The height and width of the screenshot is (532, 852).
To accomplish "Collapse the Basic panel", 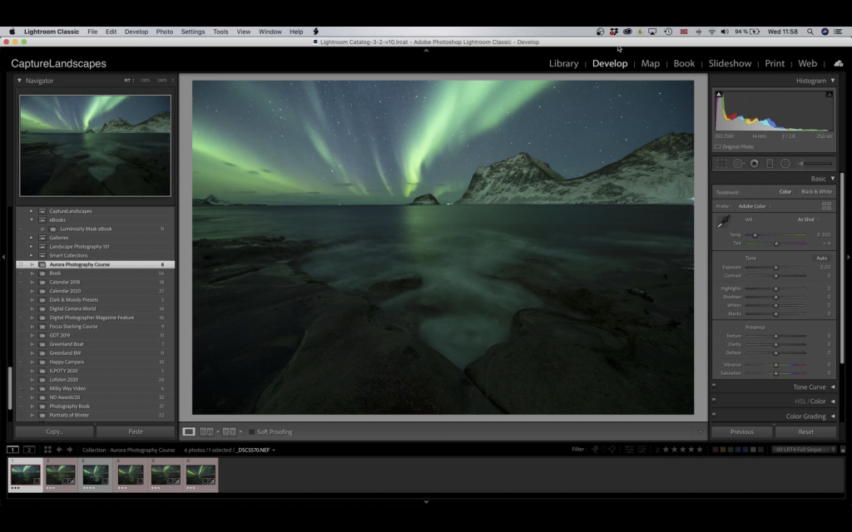I will [x=832, y=178].
